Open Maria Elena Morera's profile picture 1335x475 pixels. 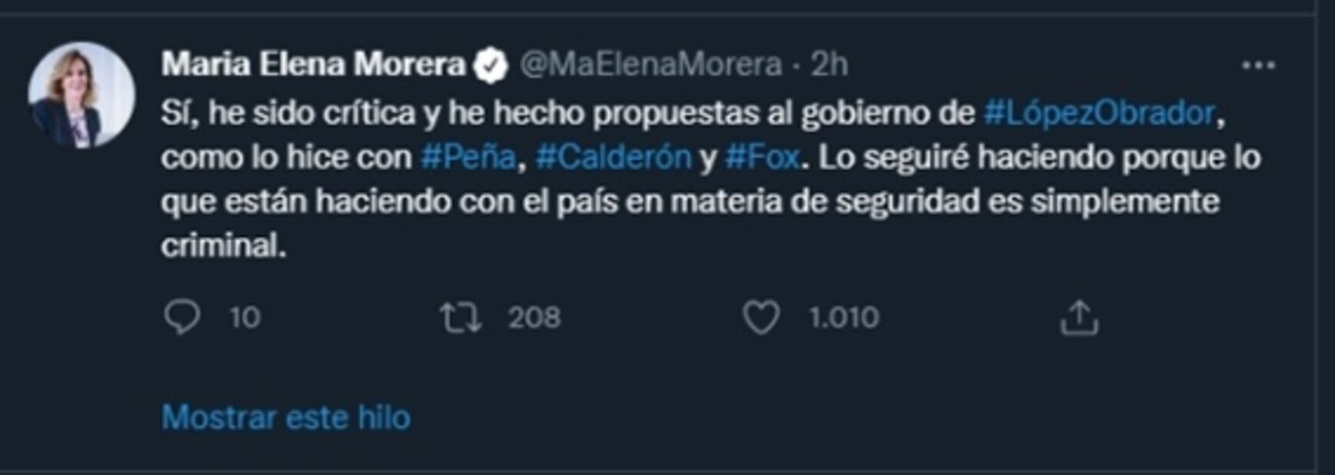point(81,95)
